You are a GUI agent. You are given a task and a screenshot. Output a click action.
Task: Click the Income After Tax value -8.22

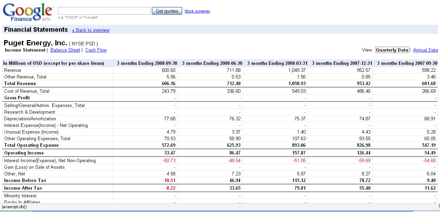pyautogui.click(x=170, y=188)
